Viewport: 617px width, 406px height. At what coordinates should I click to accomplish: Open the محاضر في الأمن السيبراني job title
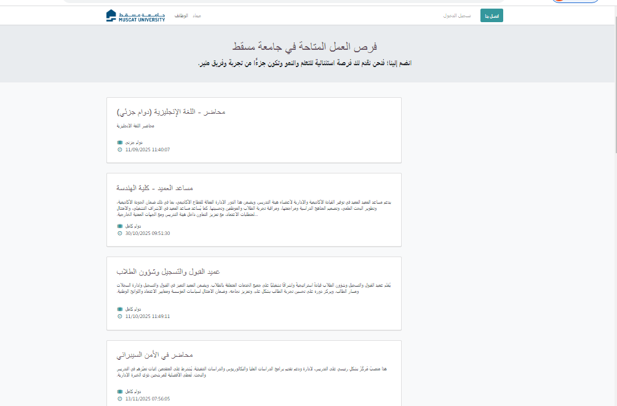point(154,355)
